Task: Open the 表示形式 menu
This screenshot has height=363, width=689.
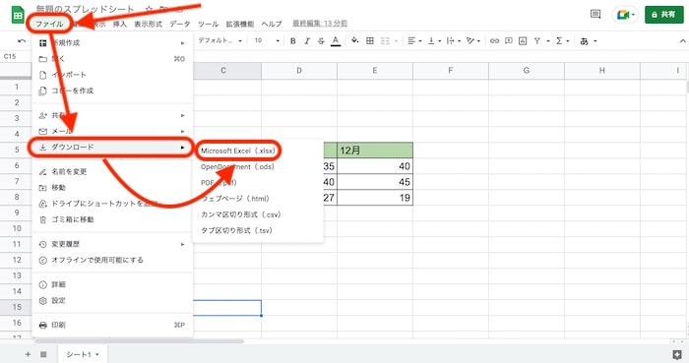Action: (x=148, y=24)
